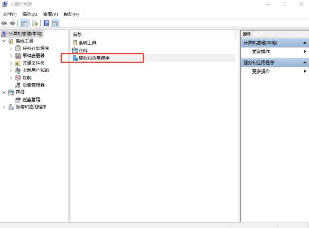Image resolution: width=309 pixels, height=228 pixels.
Task: Open the 操作(A) menu
Action: coord(30,14)
